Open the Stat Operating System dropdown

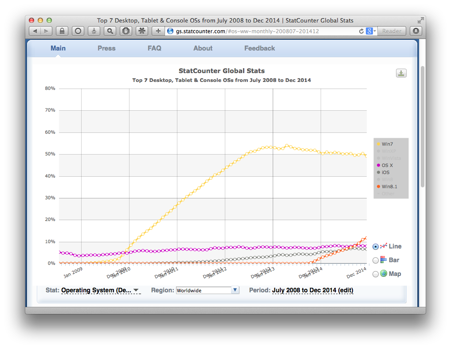pyautogui.click(x=101, y=290)
